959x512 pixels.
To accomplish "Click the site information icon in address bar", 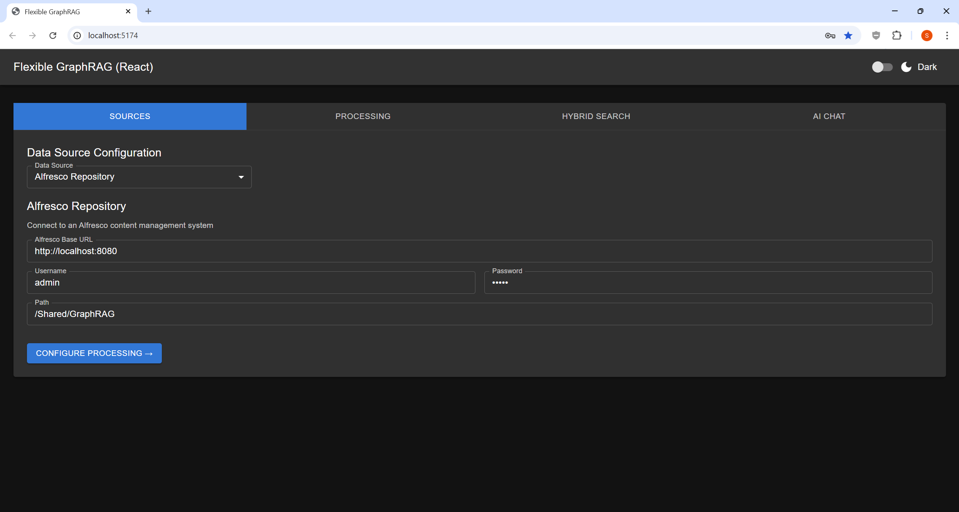I will [77, 35].
